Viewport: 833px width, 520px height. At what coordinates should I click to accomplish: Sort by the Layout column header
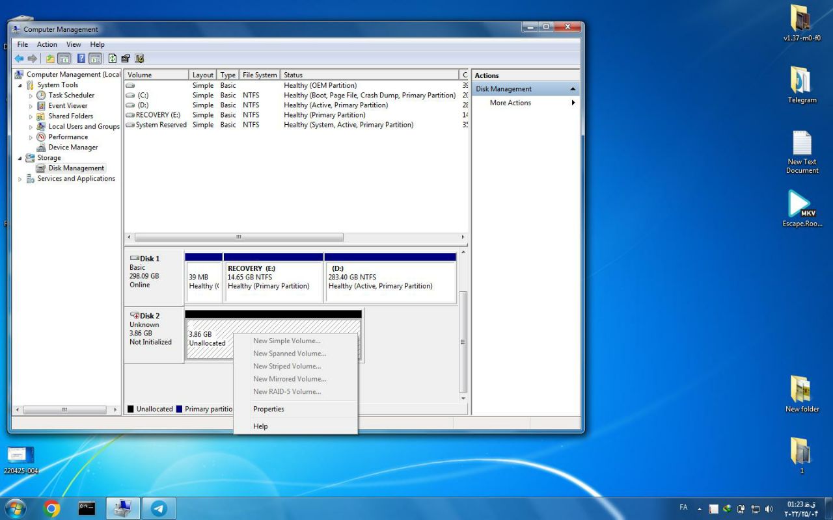203,75
